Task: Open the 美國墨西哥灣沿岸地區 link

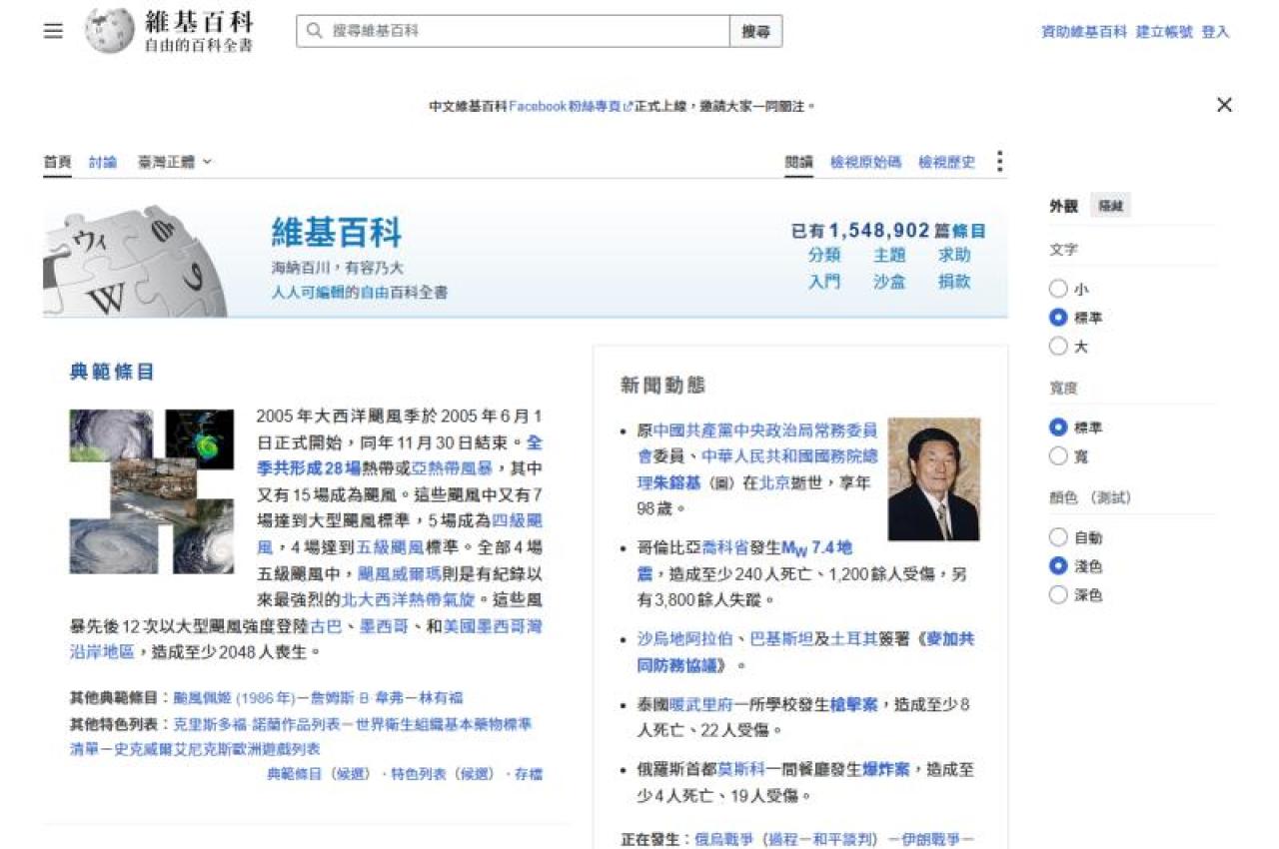Action: click(x=305, y=639)
